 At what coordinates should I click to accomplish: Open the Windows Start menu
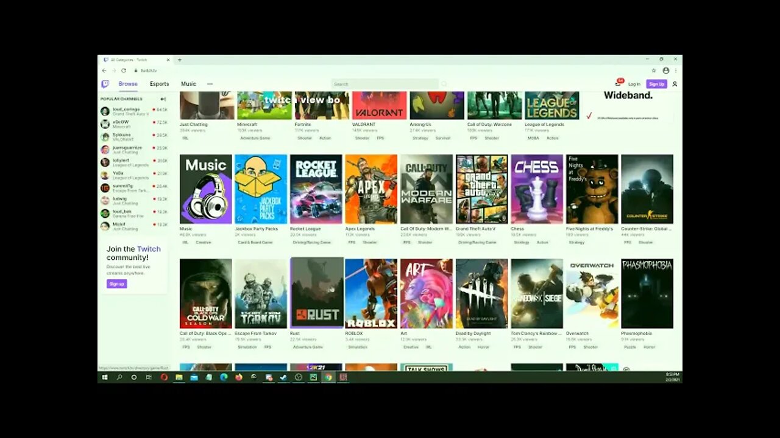(x=104, y=377)
